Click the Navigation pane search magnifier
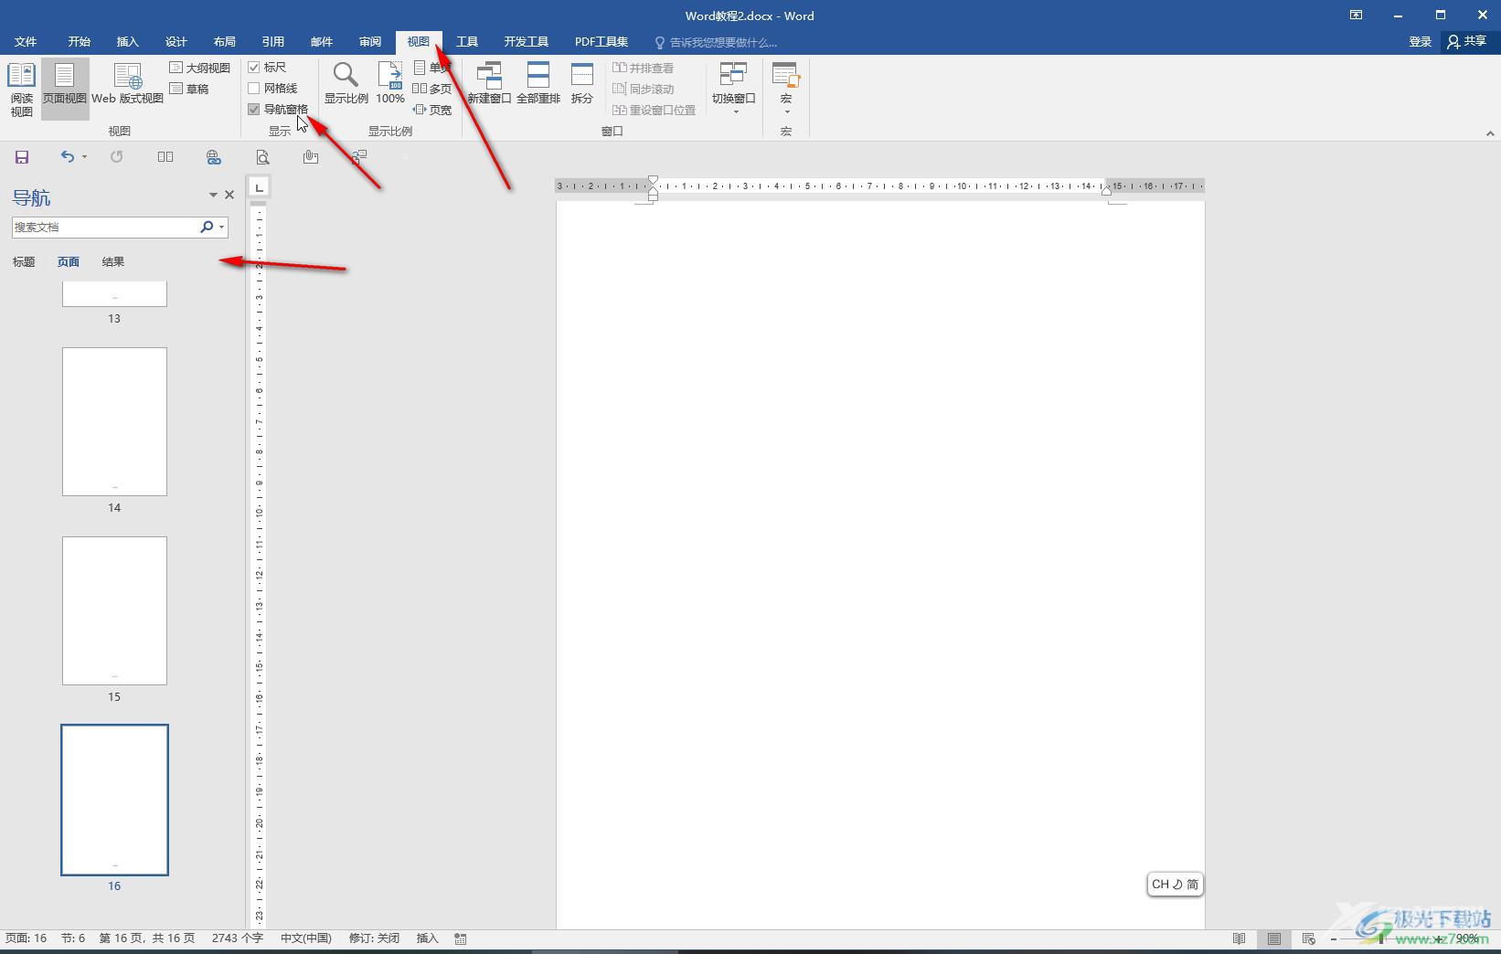Viewport: 1501px width, 954px height. click(207, 227)
